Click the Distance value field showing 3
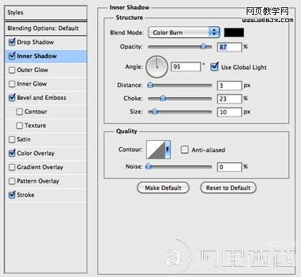Viewport: 301px width, 277px height. pyautogui.click(x=230, y=86)
